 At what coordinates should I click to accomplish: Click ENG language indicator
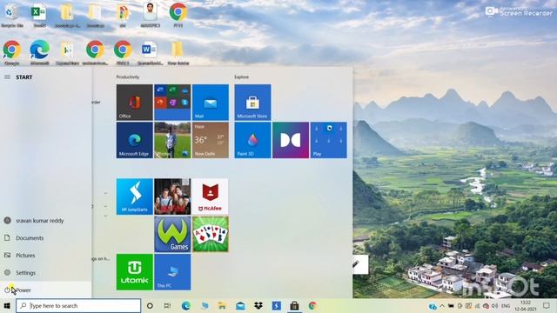click(x=506, y=305)
